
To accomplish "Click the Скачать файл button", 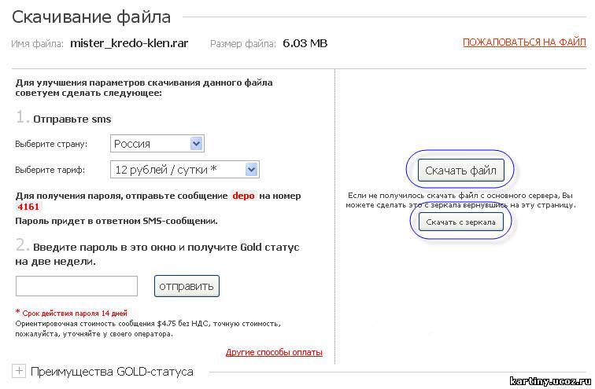I will click(x=460, y=170).
